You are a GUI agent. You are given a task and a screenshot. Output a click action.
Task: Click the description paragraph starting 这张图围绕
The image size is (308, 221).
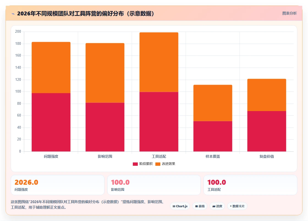(x=88, y=205)
